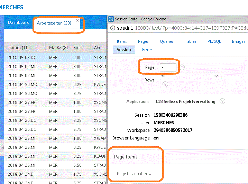The width and height of the screenshot is (248, 184).
Task: Open the Items tab in Session State
Action: pos(122,41)
